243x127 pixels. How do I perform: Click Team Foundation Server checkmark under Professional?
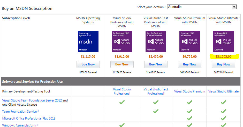point(122,102)
